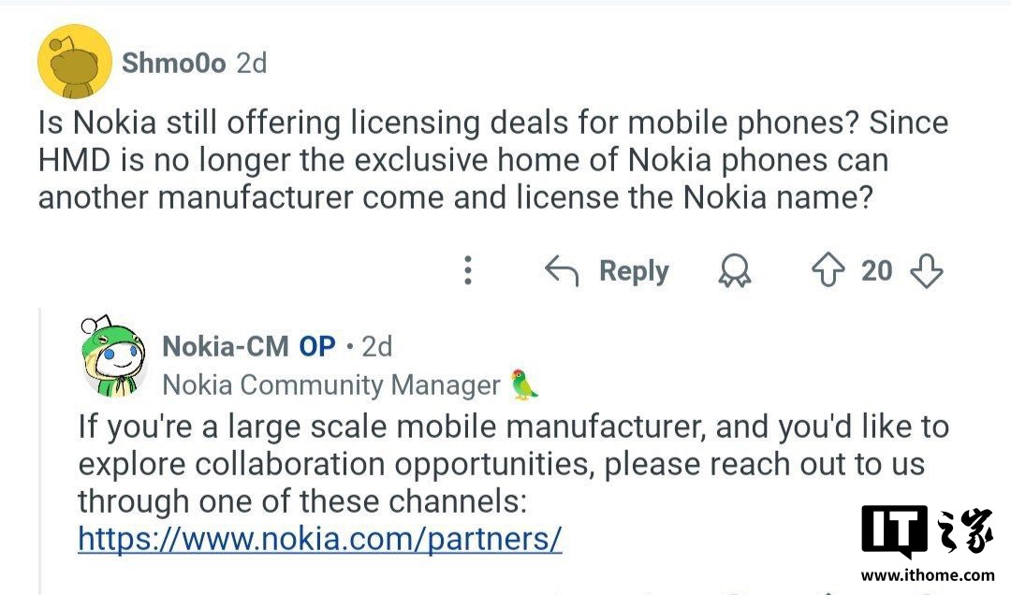Click Shmo0o's comment 2d timestamp
The width and height of the screenshot is (1011, 595).
coord(251,63)
